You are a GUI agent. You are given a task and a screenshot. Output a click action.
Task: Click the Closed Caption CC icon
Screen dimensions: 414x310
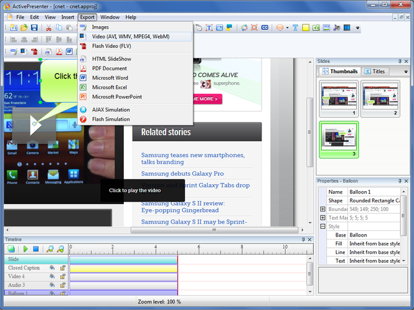(265, 27)
